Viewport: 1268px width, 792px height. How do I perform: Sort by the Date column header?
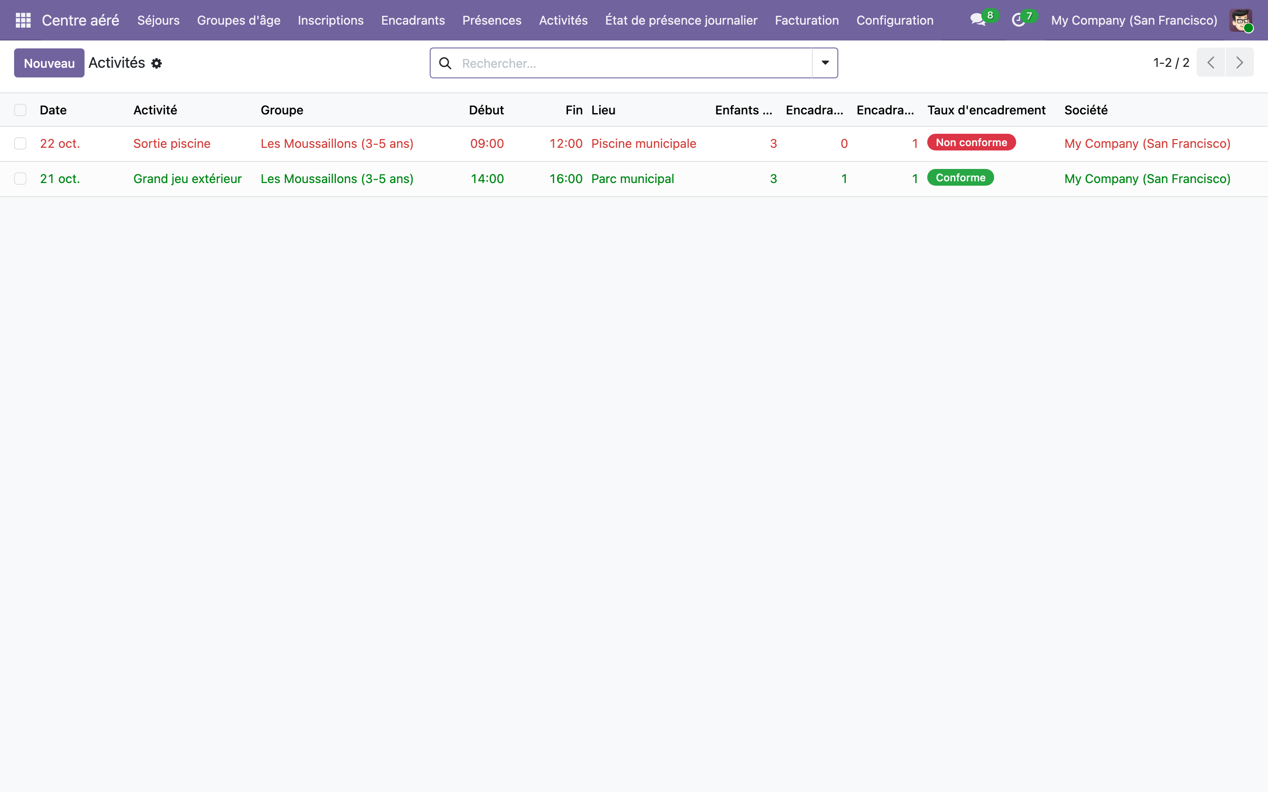53,110
